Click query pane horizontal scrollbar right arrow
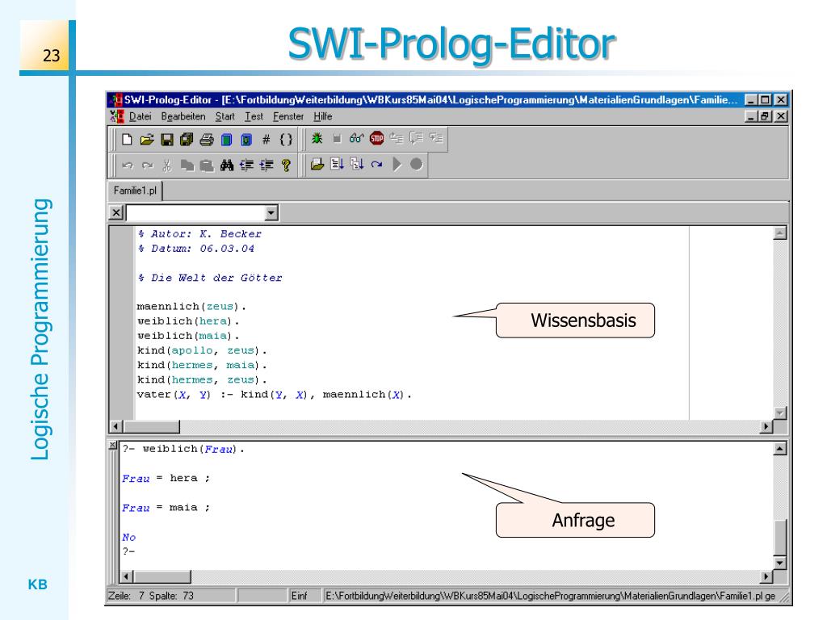Viewport: 827px width, 620px height. 766,576
